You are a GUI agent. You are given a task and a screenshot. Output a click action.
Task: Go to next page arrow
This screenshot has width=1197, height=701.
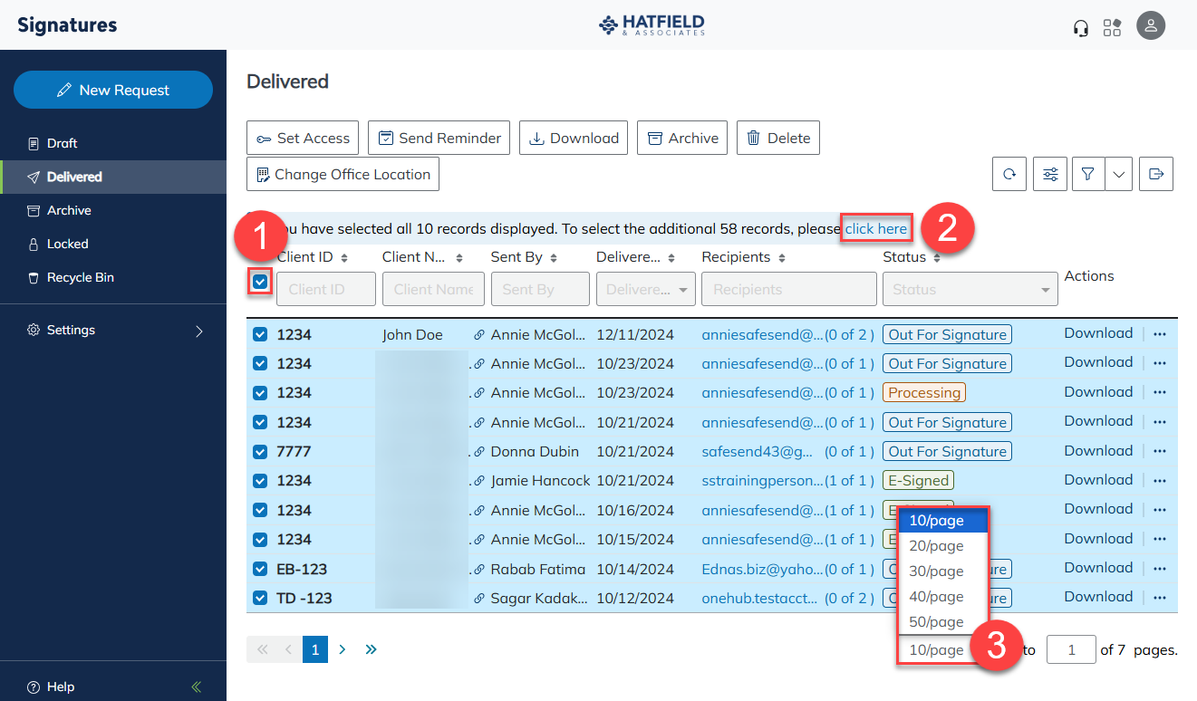(x=343, y=649)
